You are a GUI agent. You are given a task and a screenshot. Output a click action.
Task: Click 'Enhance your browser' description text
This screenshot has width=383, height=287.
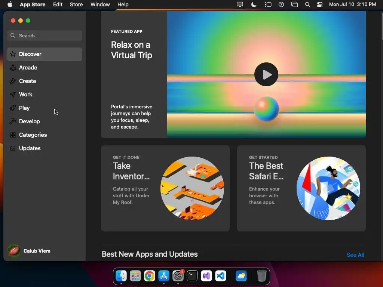[x=264, y=195]
